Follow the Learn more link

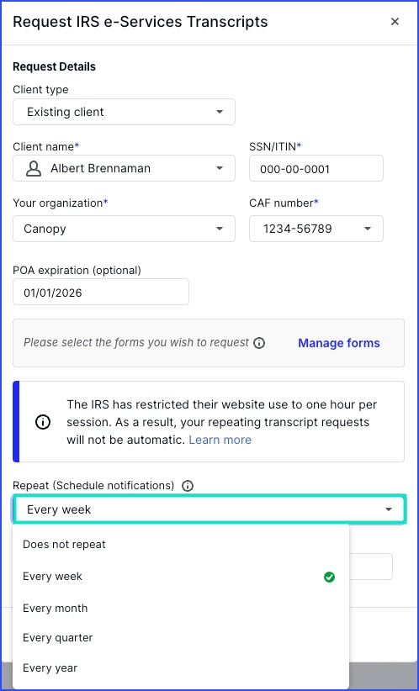220,440
